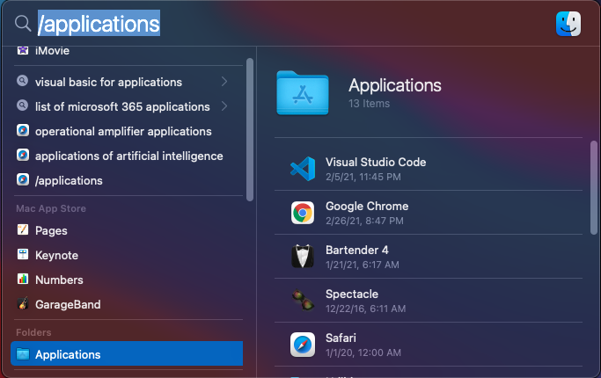601x378 pixels.
Task: Click the iMovie star icon
Action: [23, 50]
